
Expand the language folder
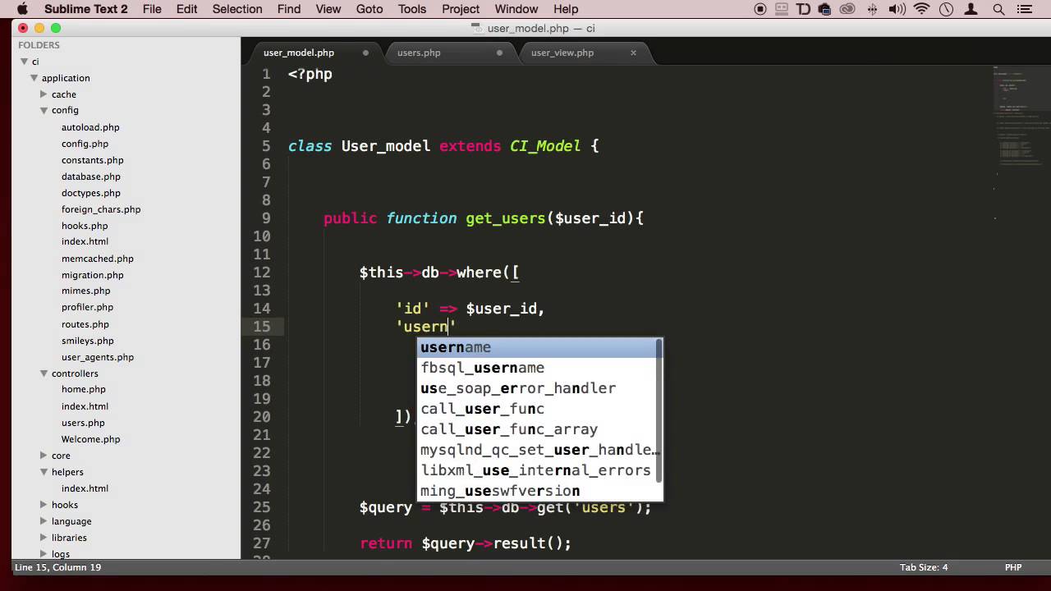pyautogui.click(x=44, y=521)
